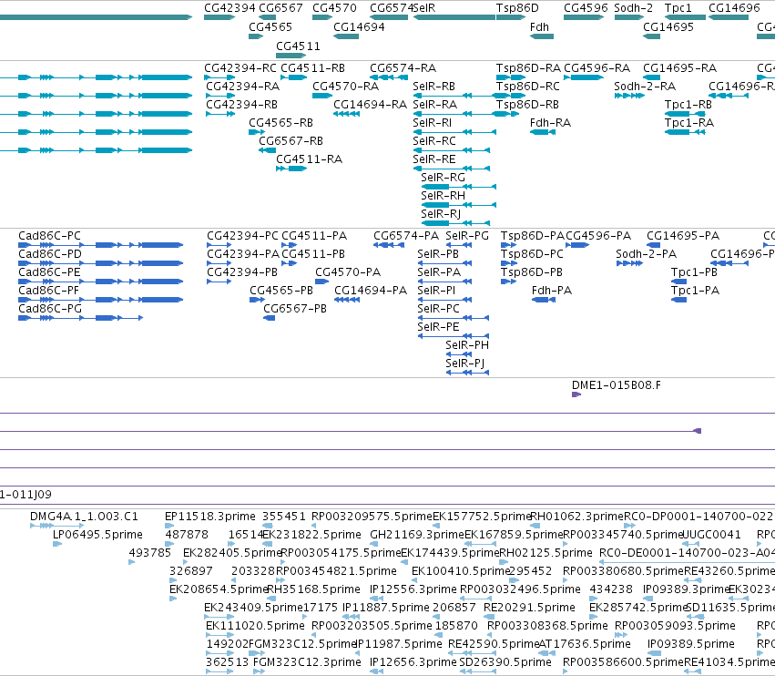
Task: Select EST IP09389.5prime
Action: (691, 644)
